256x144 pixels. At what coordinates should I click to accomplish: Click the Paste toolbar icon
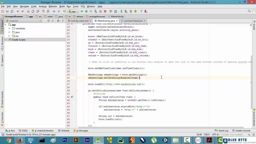38,11
